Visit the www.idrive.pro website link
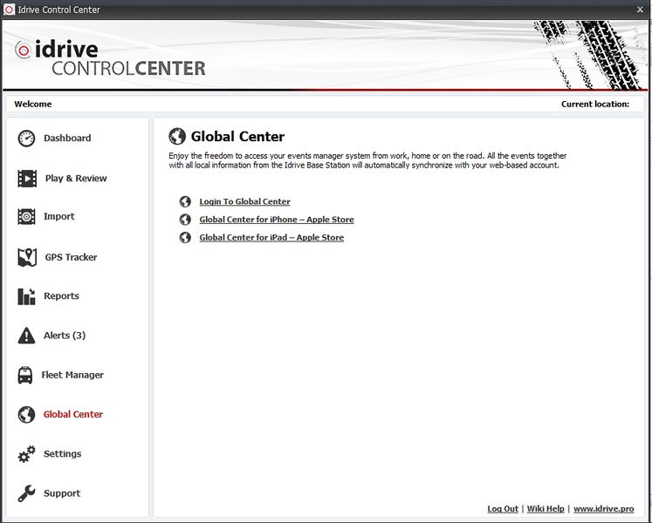Screen dimensions: 652x523 pyautogui.click(x=603, y=509)
